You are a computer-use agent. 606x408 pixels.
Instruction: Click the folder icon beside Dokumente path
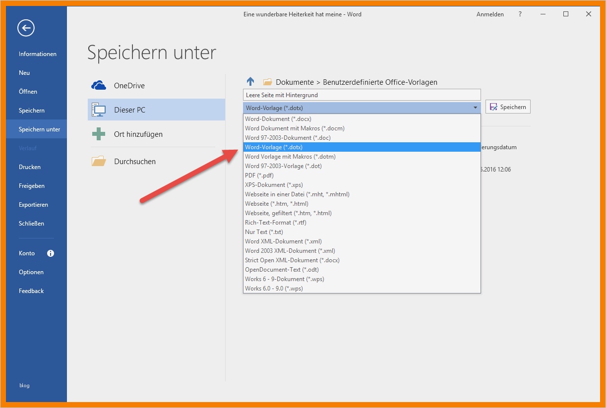coord(267,82)
